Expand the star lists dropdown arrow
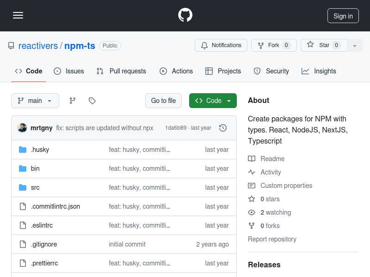 pyautogui.click(x=354, y=45)
